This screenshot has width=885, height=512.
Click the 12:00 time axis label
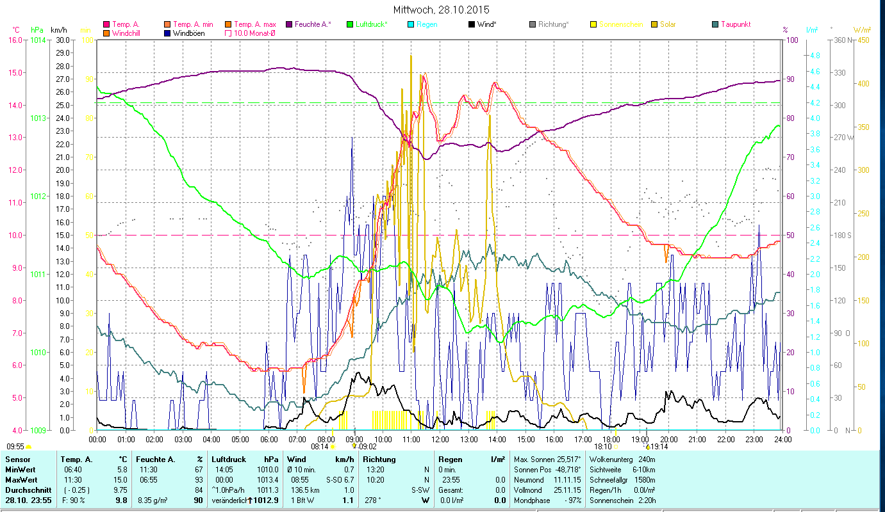coord(440,439)
